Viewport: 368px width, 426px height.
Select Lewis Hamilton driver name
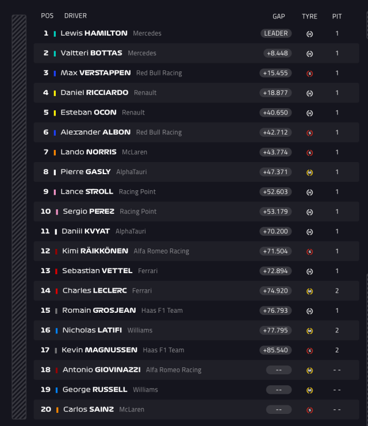click(94, 33)
